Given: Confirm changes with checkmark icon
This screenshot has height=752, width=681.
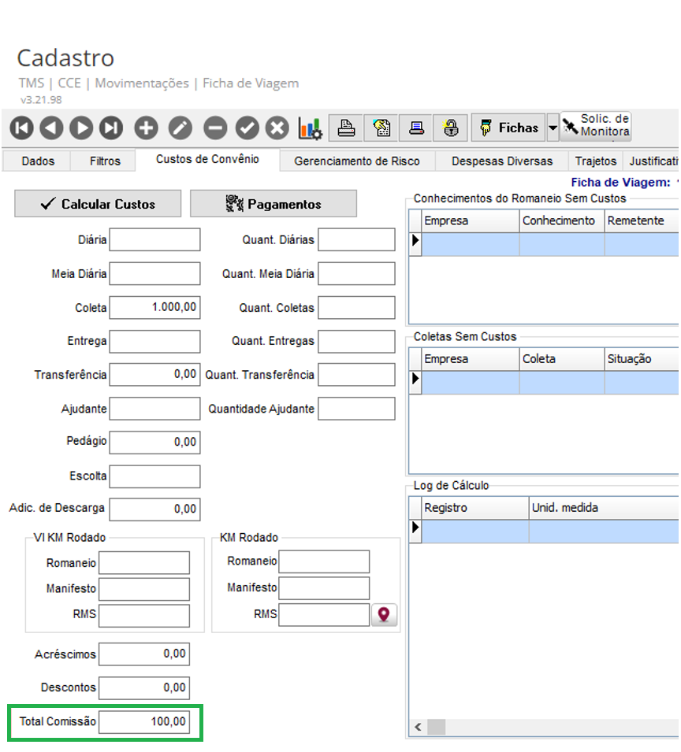Looking at the screenshot, I should coord(247,128).
